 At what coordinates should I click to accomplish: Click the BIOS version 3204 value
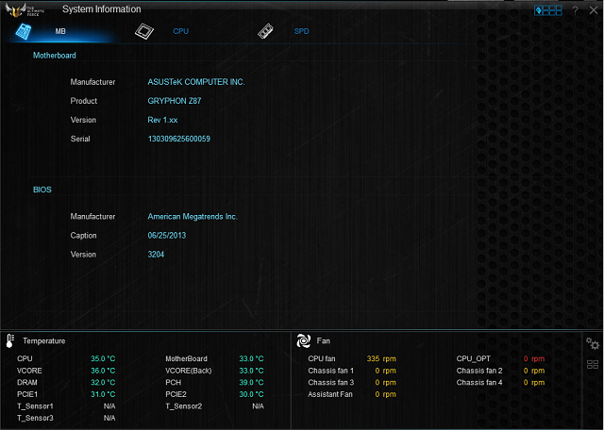point(157,254)
